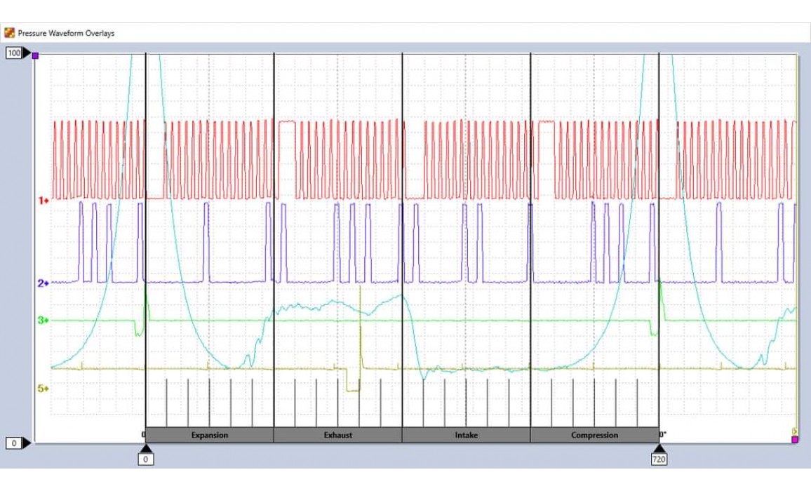
Task: Click the 0 value box on the vertical axis
Action: (14, 443)
